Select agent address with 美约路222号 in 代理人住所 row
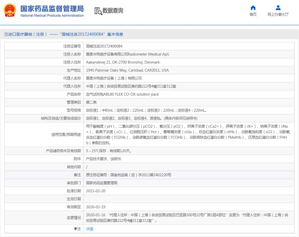Screen dimensions: 299x237 click(131, 86)
